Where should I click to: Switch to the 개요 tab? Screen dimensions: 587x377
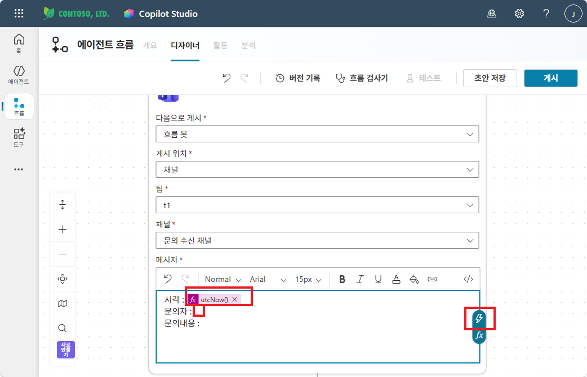pyautogui.click(x=150, y=45)
